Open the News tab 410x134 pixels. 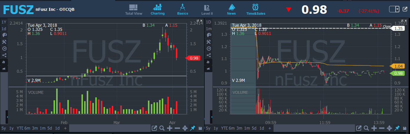(x=231, y=10)
